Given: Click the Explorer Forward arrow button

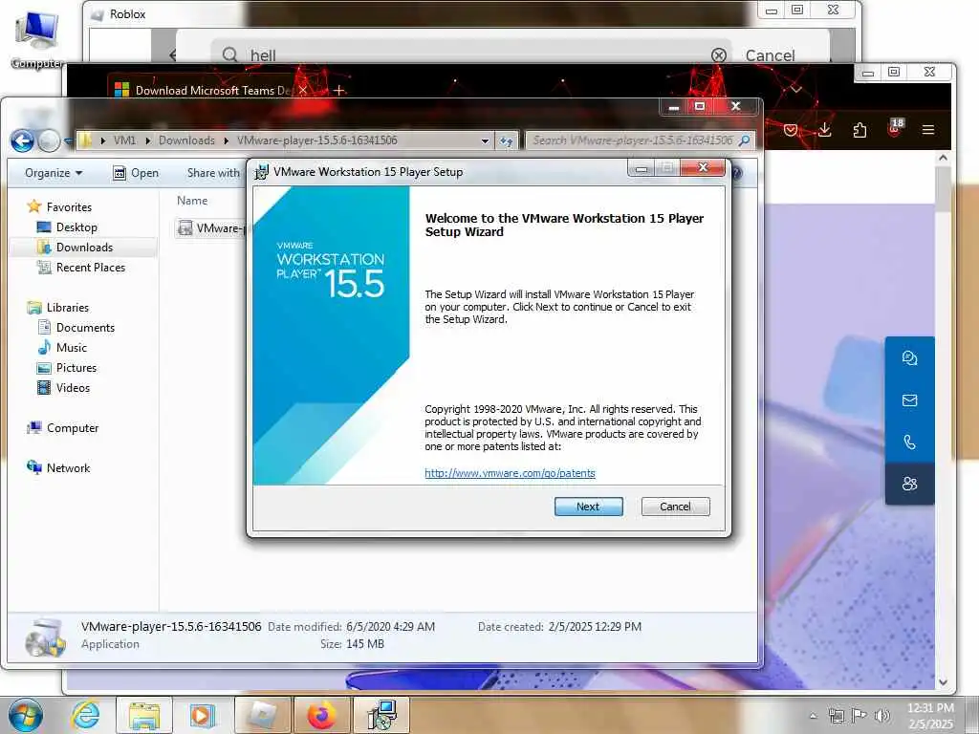Looking at the screenshot, I should pos(50,141).
